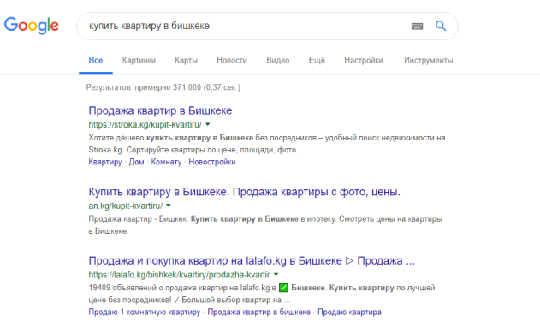Open sitelink Продаю квартира

coord(349,312)
